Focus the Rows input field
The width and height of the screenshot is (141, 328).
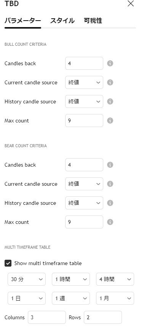pyautogui.click(x=103, y=317)
